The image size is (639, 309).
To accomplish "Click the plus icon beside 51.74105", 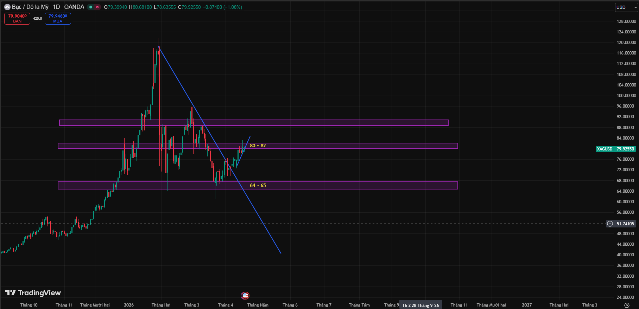I will pos(610,224).
